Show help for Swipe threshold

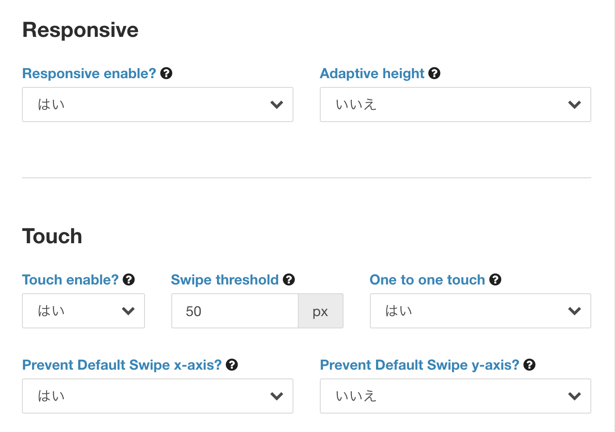click(x=289, y=280)
